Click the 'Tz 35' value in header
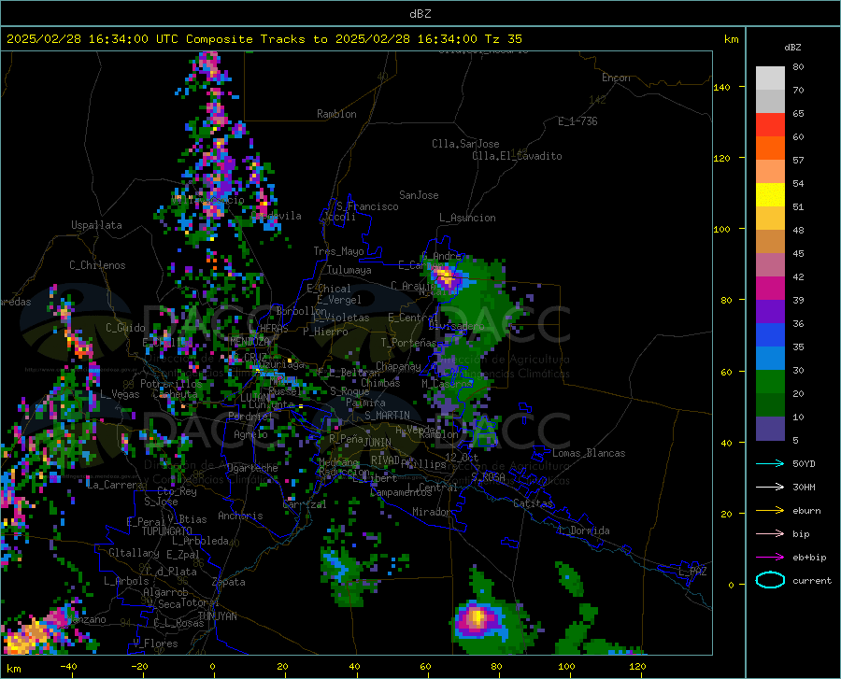Screen dimensions: 841x679 pos(503,39)
